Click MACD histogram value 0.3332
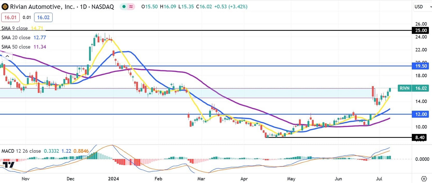 click(51, 151)
